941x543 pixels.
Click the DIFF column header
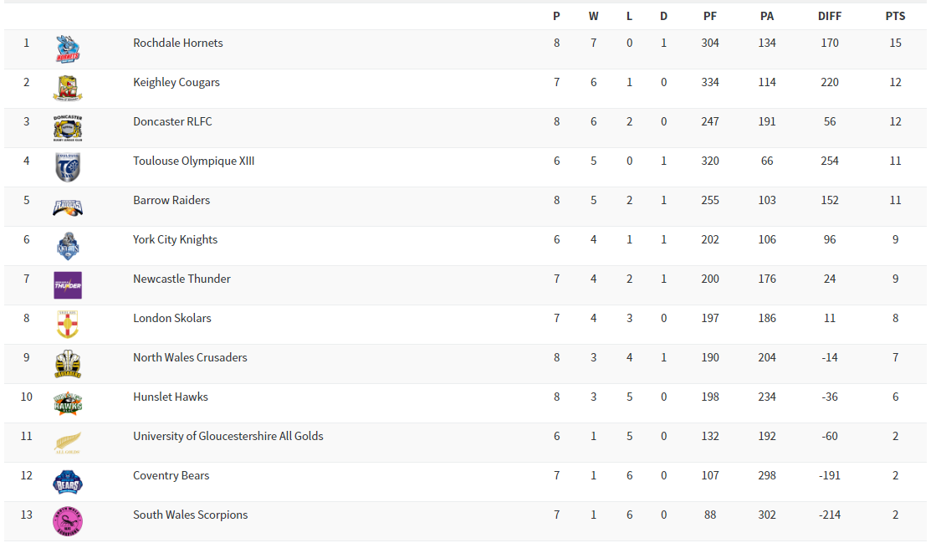[830, 16]
